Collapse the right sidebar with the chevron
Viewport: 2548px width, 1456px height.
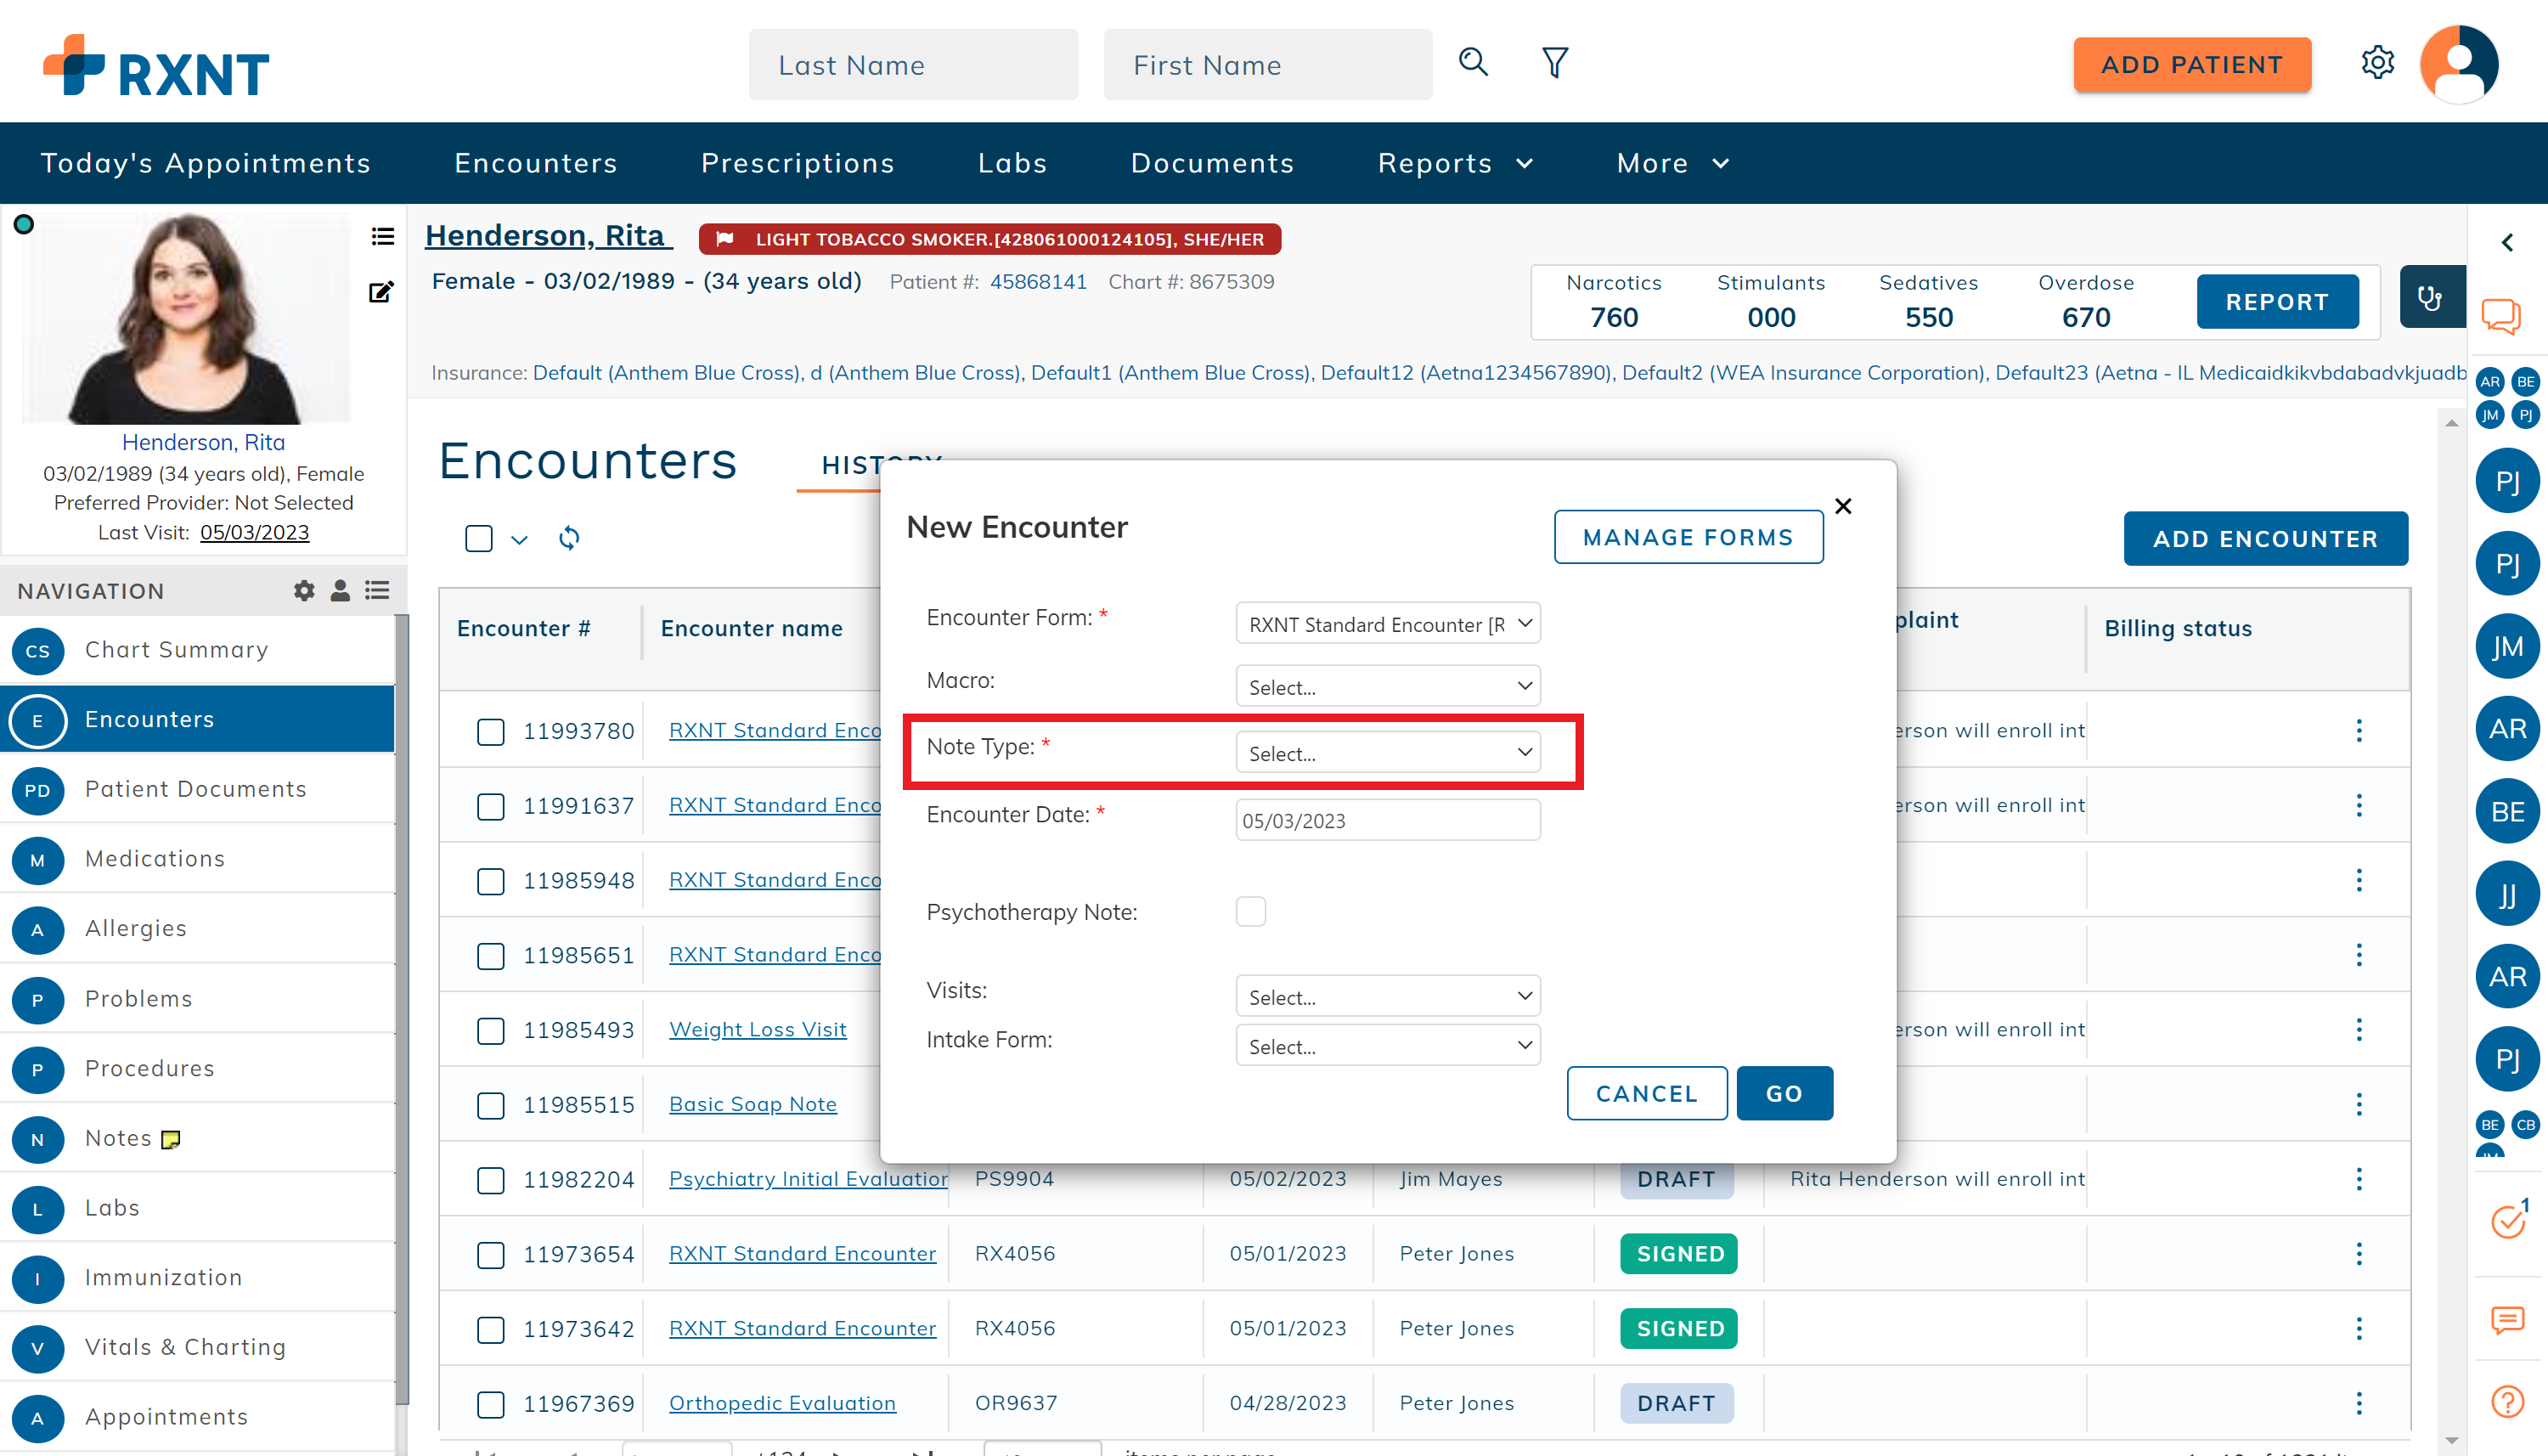[2507, 242]
